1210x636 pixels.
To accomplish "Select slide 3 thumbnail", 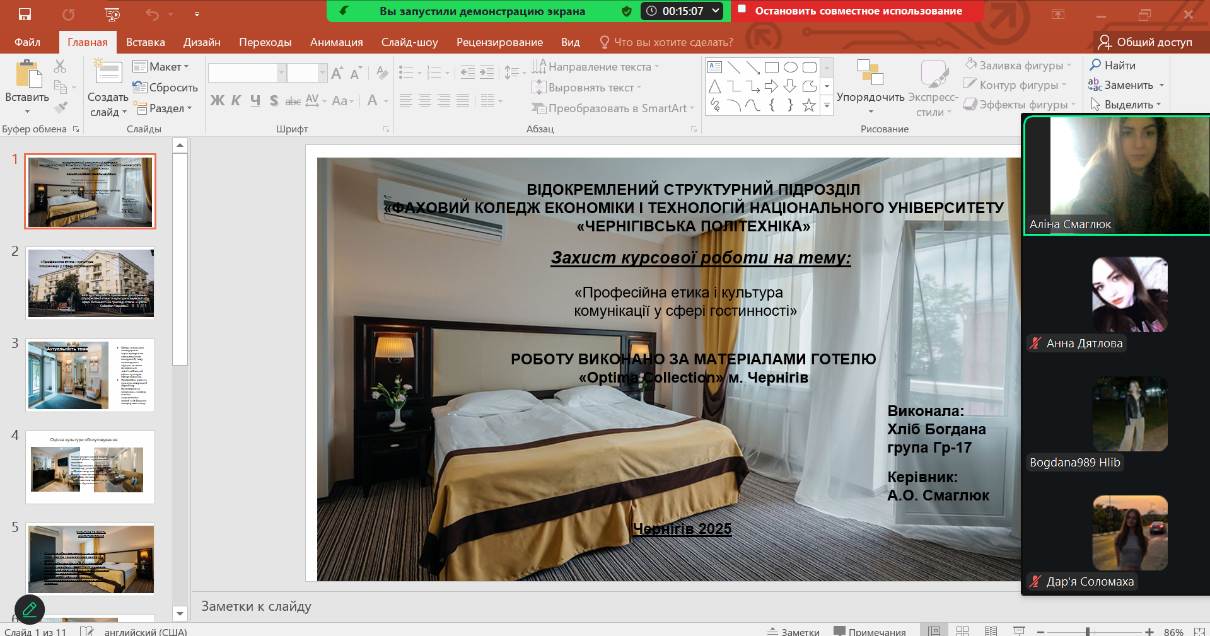I will click(x=90, y=375).
